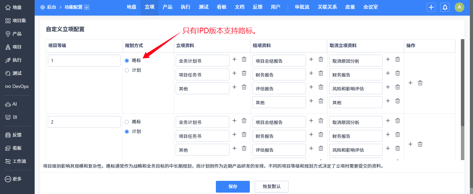The height and width of the screenshot is (194, 473).
Task: Click the project level 1 input field
Action: tap(84, 61)
